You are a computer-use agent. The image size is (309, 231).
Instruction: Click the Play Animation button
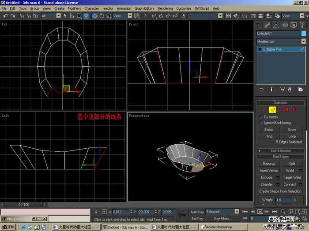click(x=260, y=212)
